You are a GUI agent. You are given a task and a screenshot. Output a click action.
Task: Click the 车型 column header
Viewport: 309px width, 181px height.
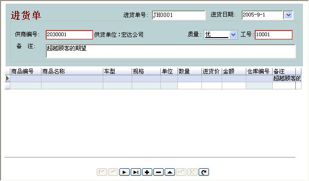point(117,71)
